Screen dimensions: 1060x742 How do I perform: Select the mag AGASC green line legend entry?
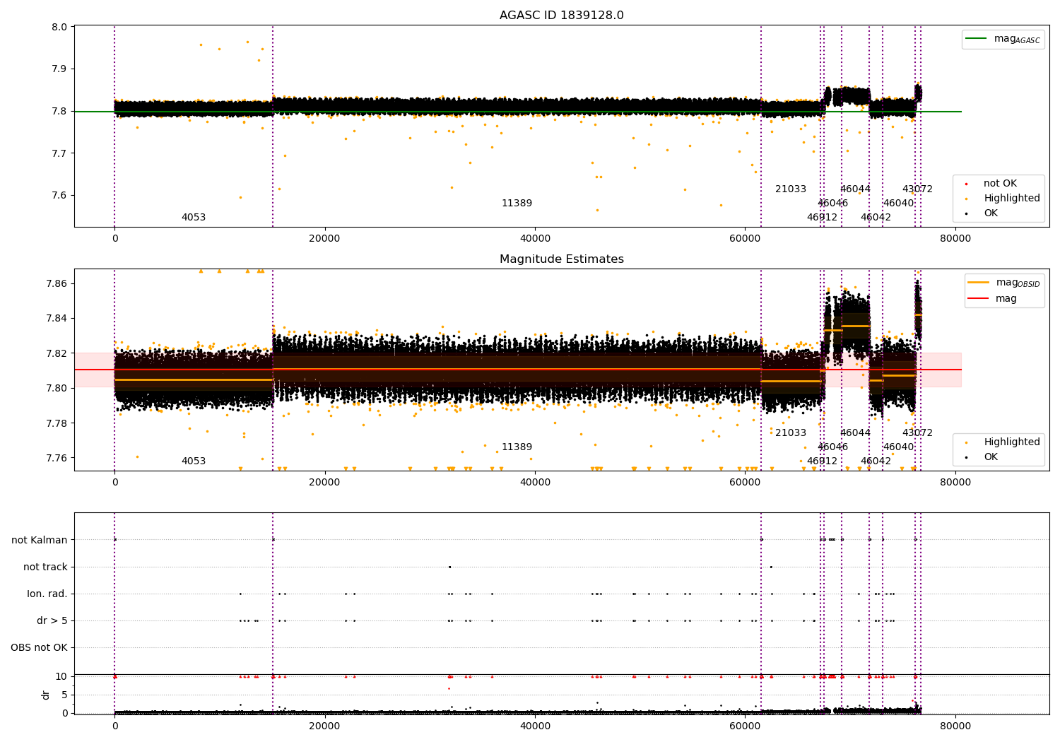[x=1003, y=39]
